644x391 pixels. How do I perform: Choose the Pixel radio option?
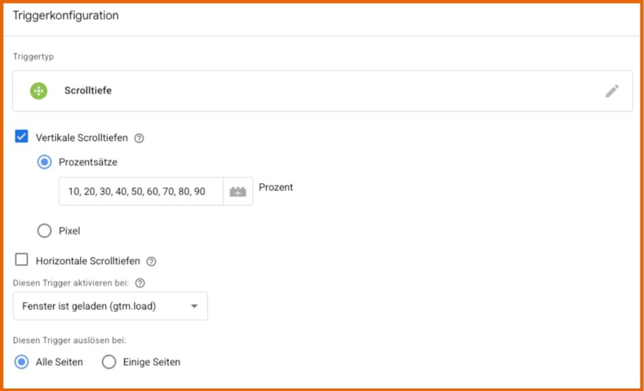click(x=45, y=231)
